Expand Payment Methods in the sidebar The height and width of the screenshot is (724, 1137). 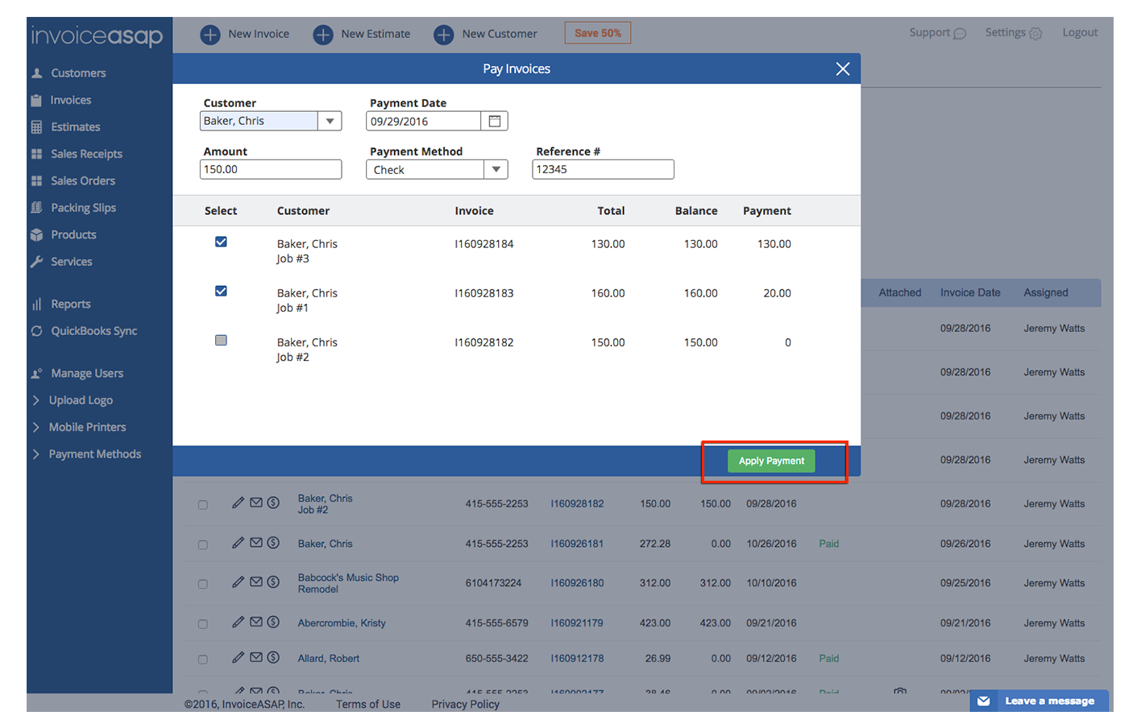pyautogui.click(x=94, y=454)
